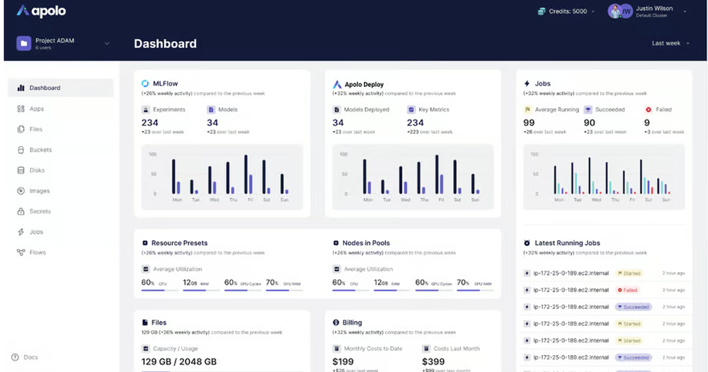The image size is (708, 372).
Task: Open the Apolo Deploy card title
Action: point(364,84)
